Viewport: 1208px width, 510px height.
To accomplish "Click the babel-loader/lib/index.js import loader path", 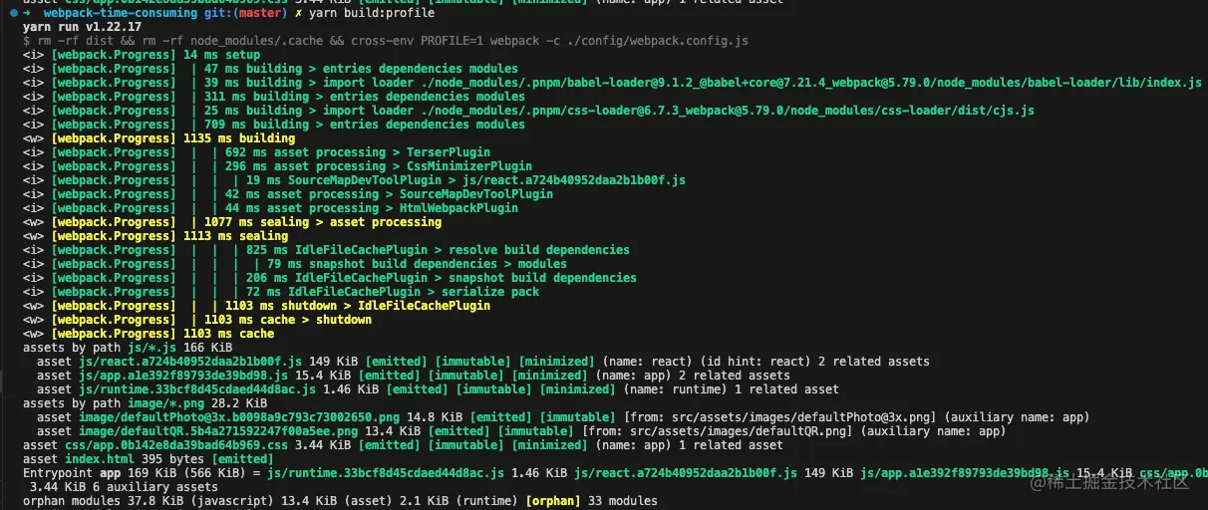I will click(x=813, y=83).
